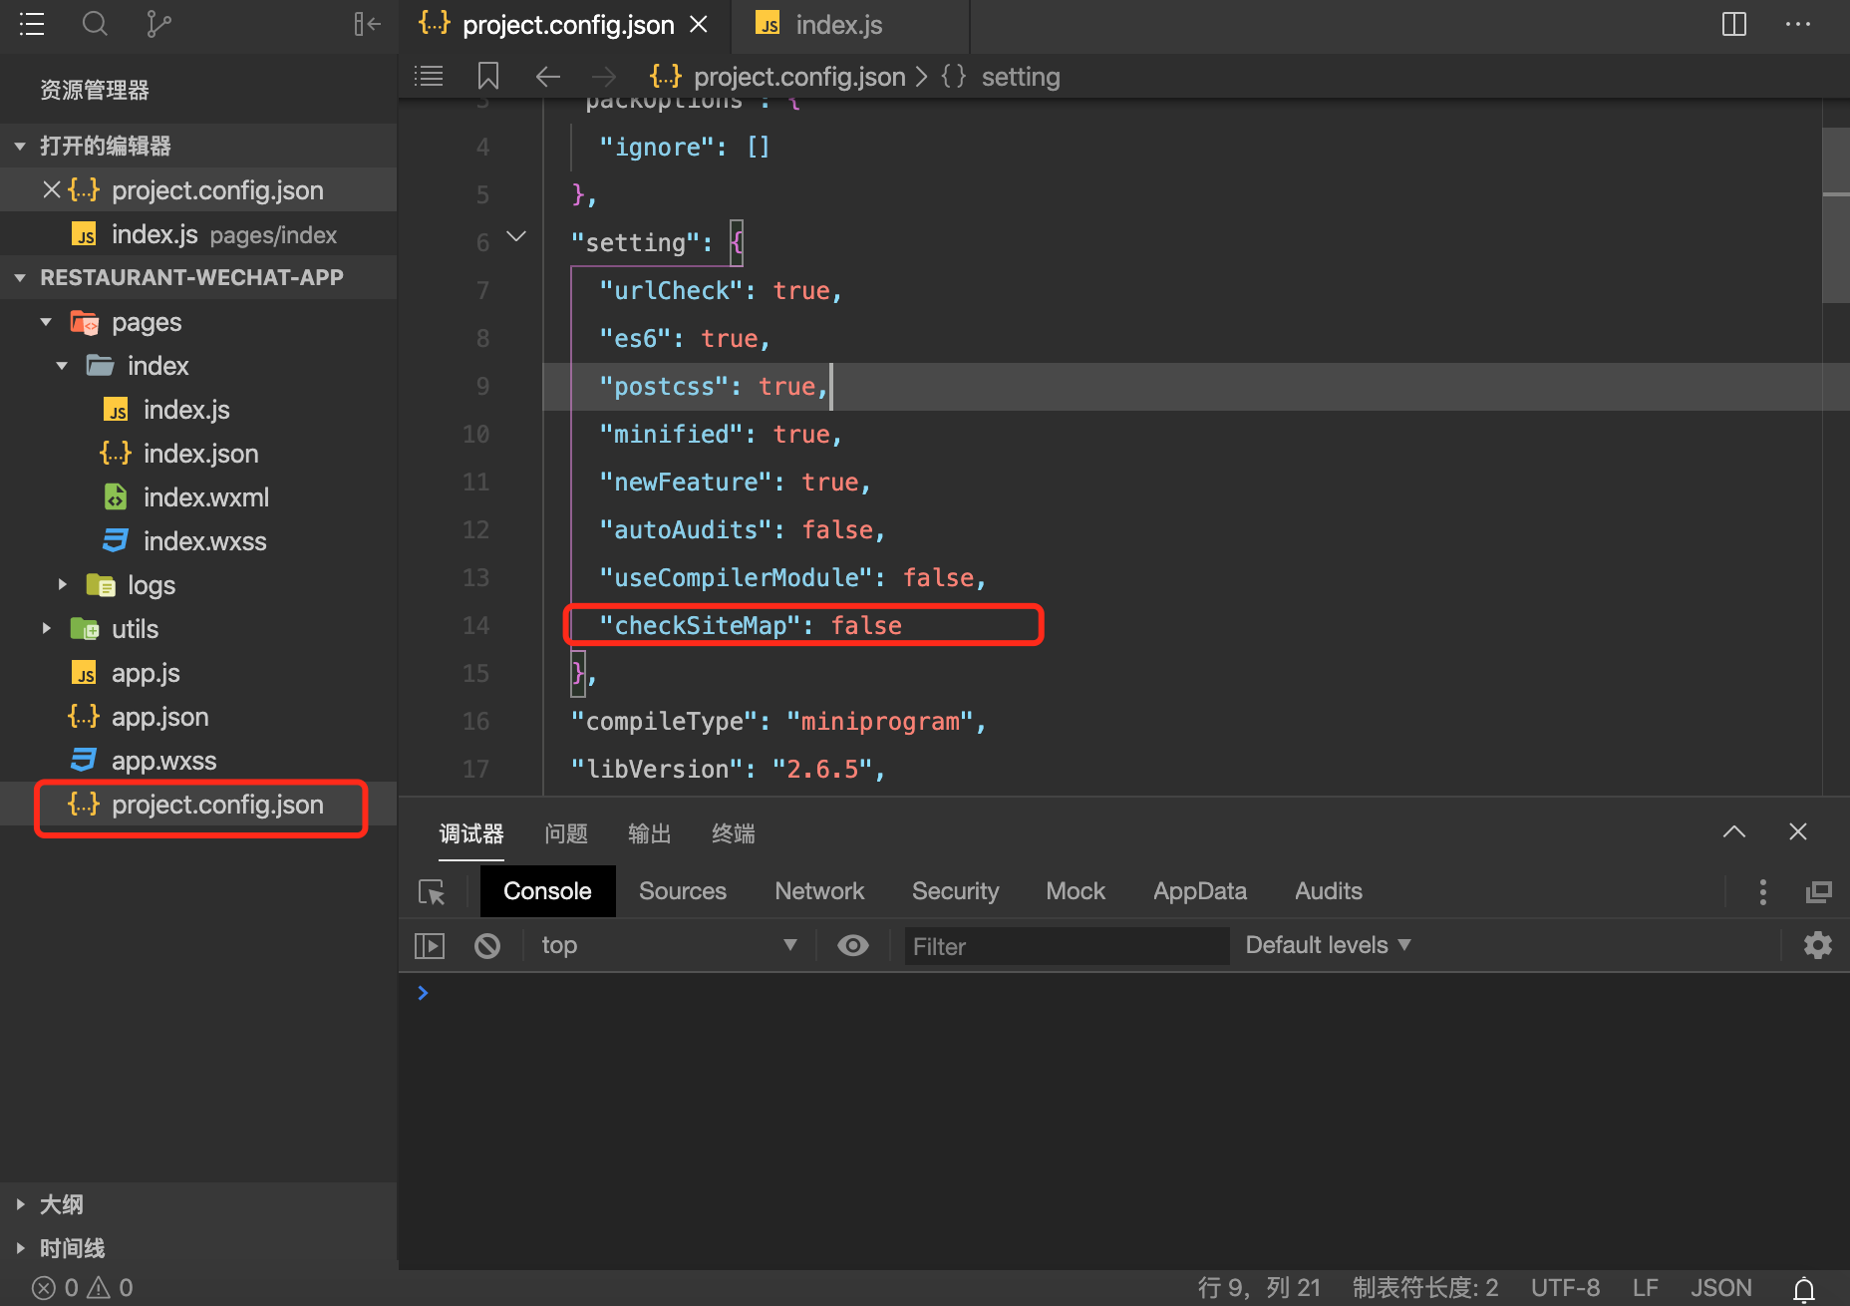Go forward with the right arrow
The height and width of the screenshot is (1306, 1850).
pos(603,77)
